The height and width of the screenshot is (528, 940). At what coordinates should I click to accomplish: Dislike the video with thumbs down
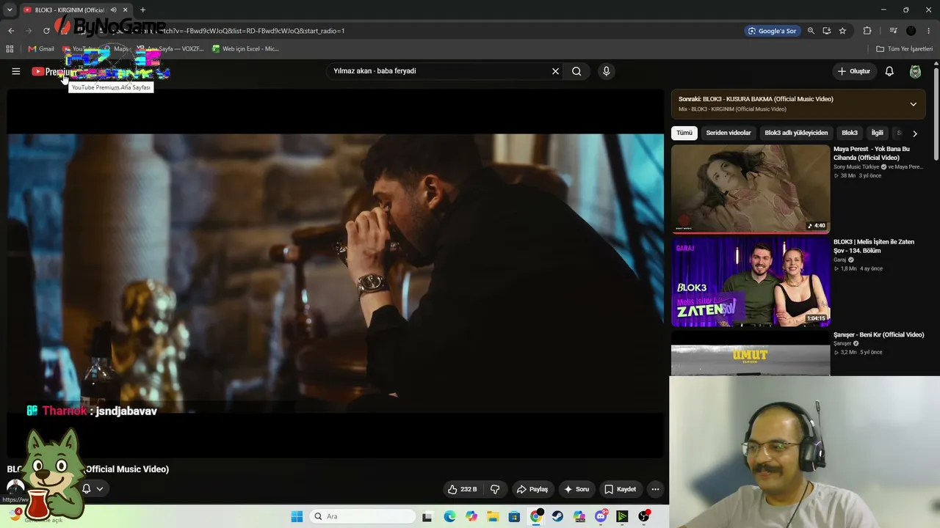pyautogui.click(x=495, y=489)
